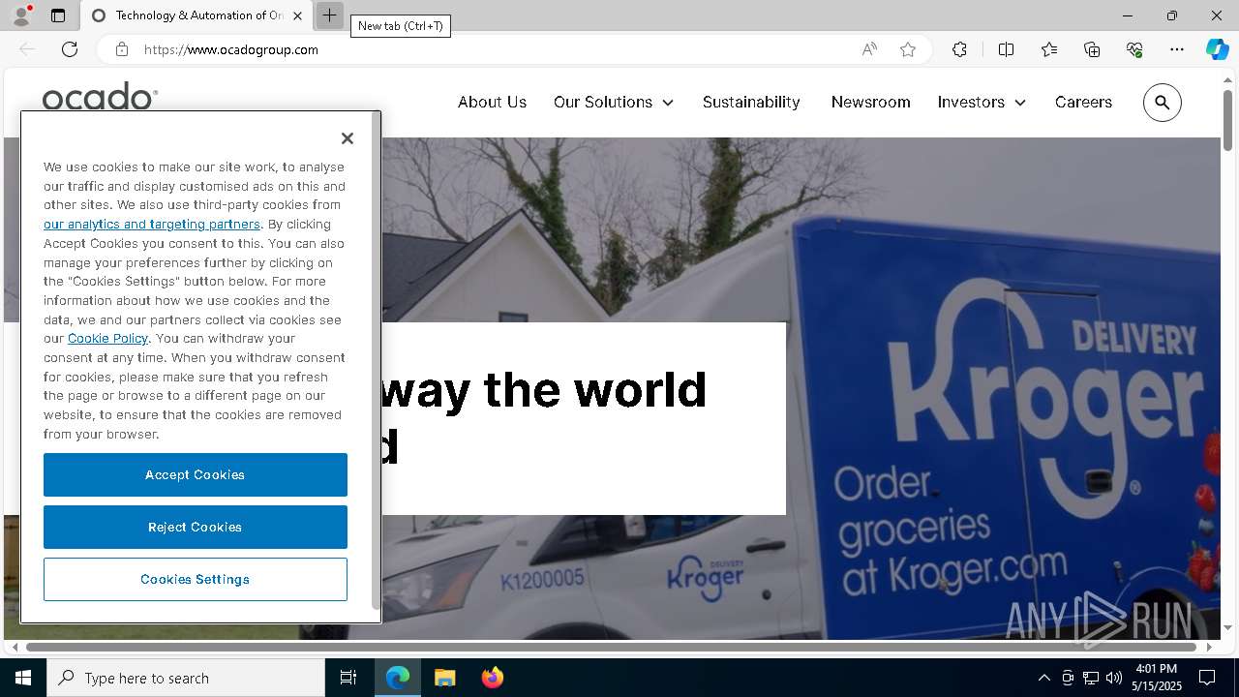Open the Cookie Policy link
This screenshot has width=1239, height=697.
[x=107, y=338]
